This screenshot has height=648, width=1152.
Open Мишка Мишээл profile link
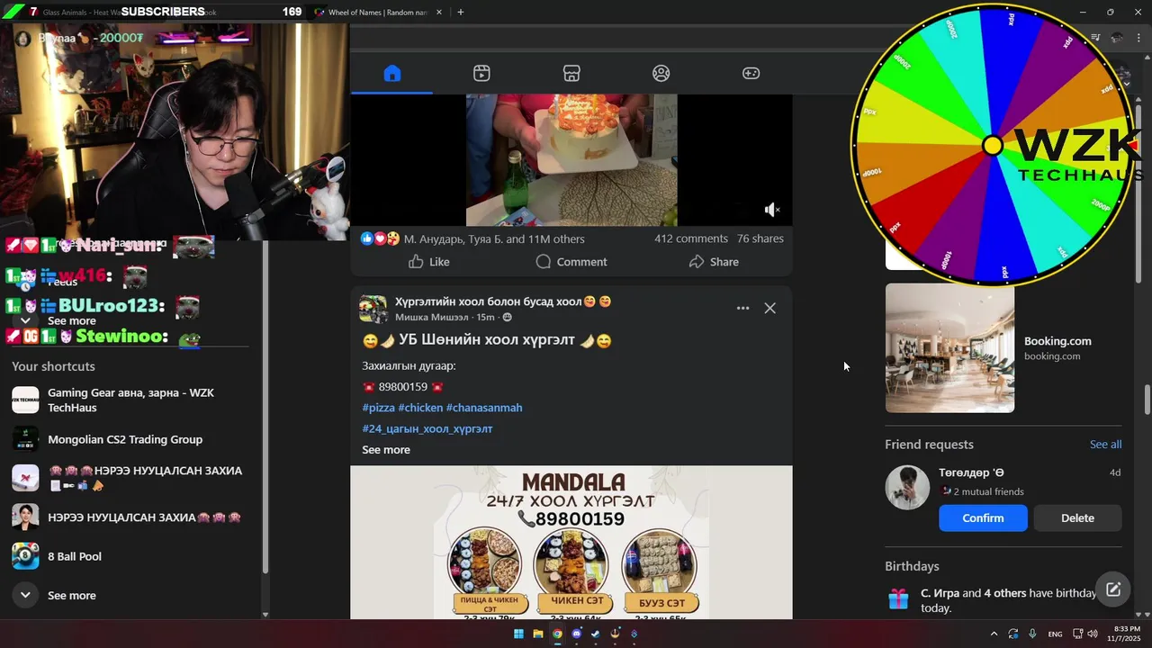point(433,318)
